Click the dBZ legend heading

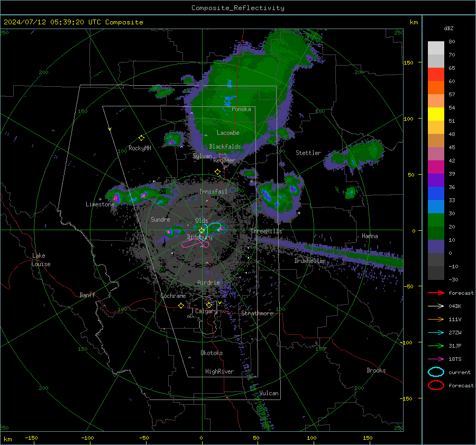pos(448,28)
